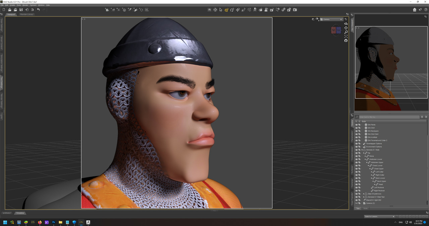Screen dimensions: 429x226
Task: Hide Dirk Backpack with eye icon
Action: click(356, 131)
